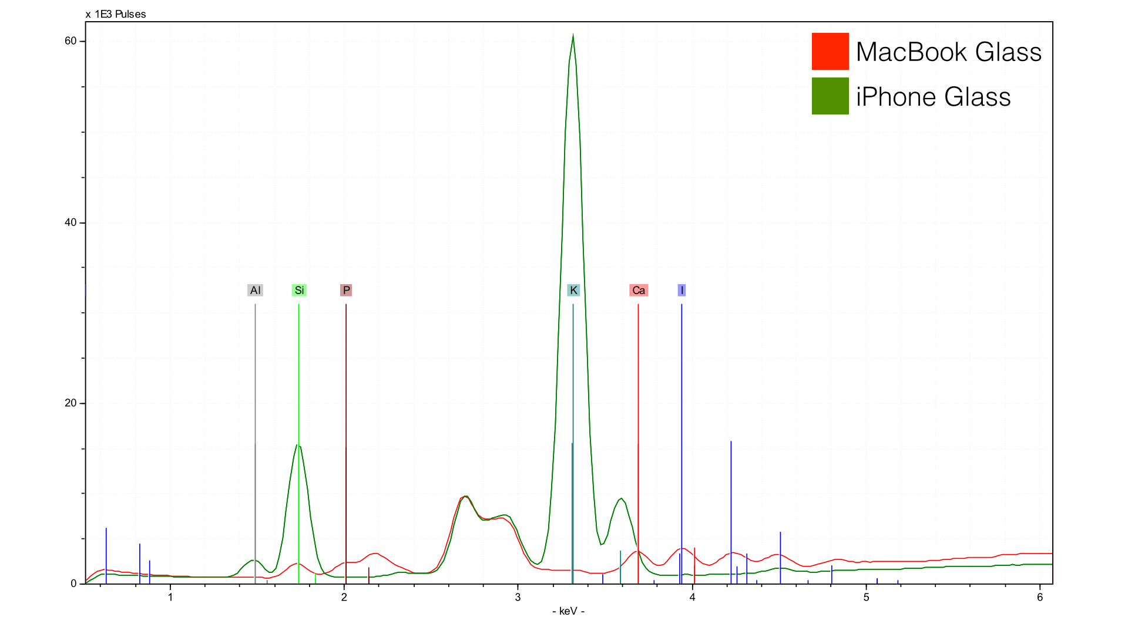
Task: Click the green iPhone Glass legend swatch
Action: [830, 96]
